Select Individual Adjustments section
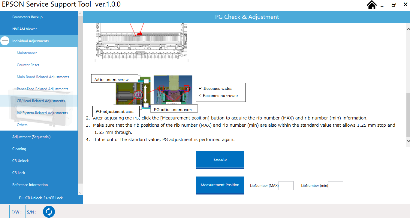 coord(39,41)
